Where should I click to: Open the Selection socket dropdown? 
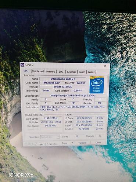click(x=50, y=137)
